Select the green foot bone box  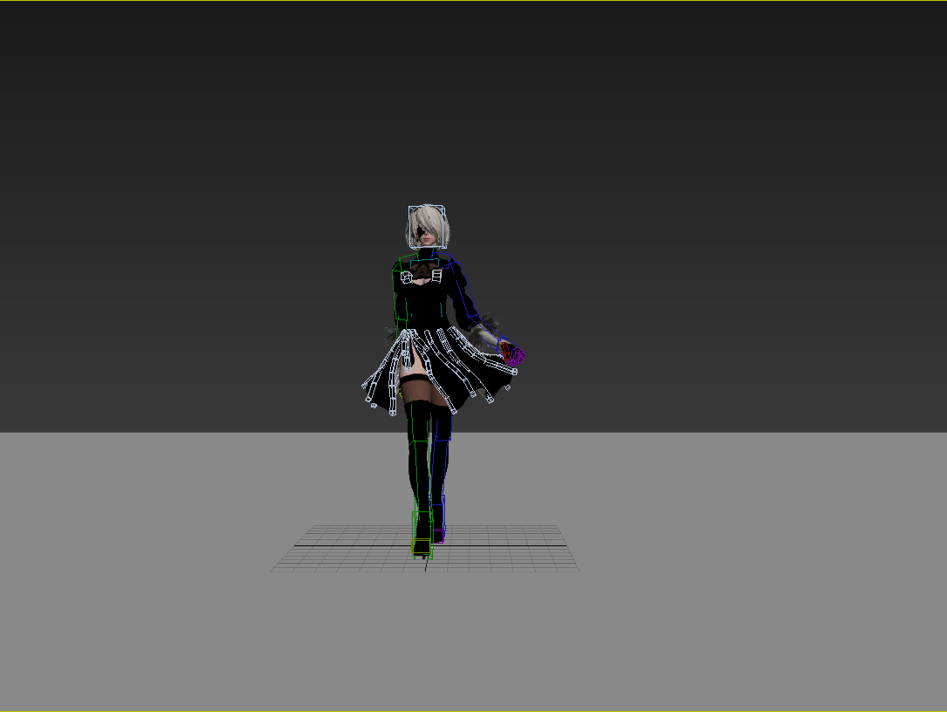[422, 535]
